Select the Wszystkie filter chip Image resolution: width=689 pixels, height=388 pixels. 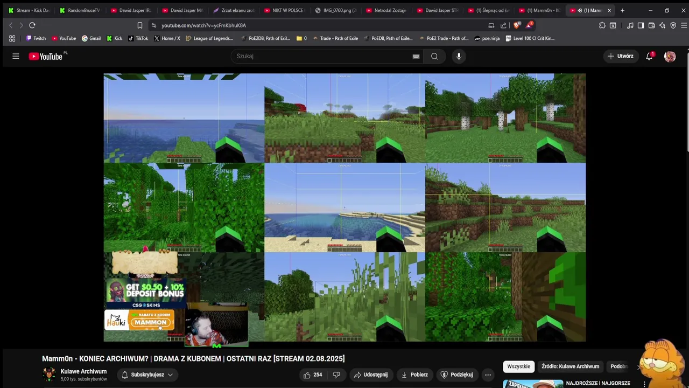click(519, 366)
